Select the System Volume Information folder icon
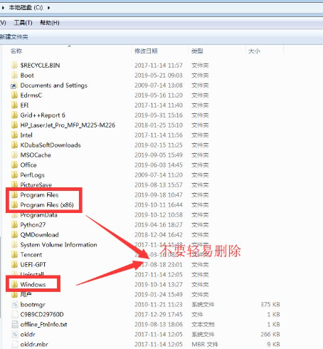Image resolution: width=323 pixels, height=349 pixels. 14,244
